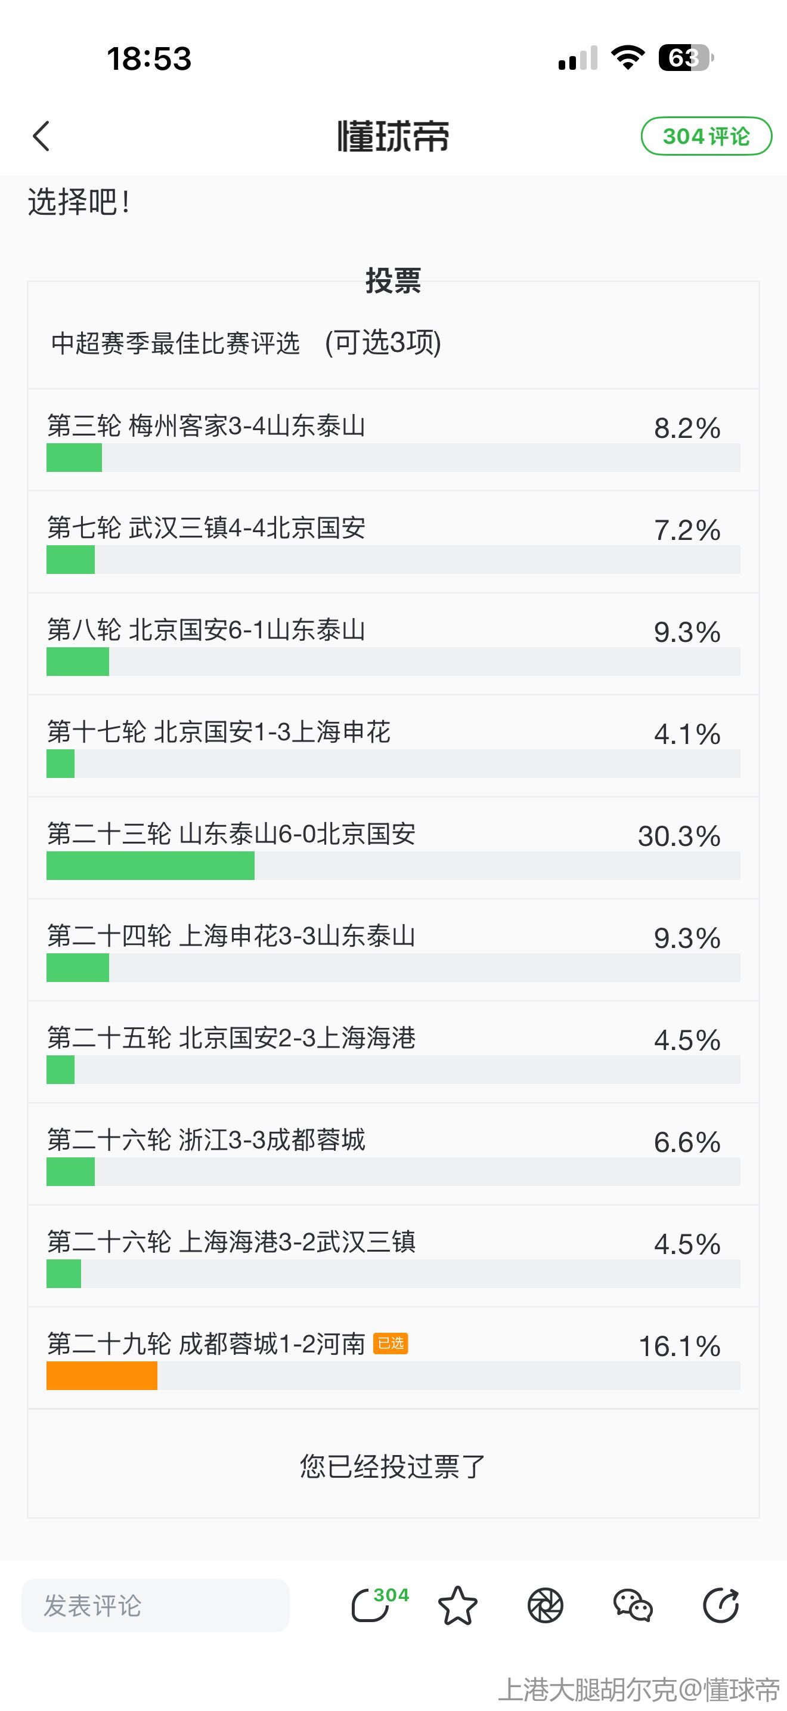Open the 304 comments button
This screenshot has width=787, height=1711.
pos(706,136)
